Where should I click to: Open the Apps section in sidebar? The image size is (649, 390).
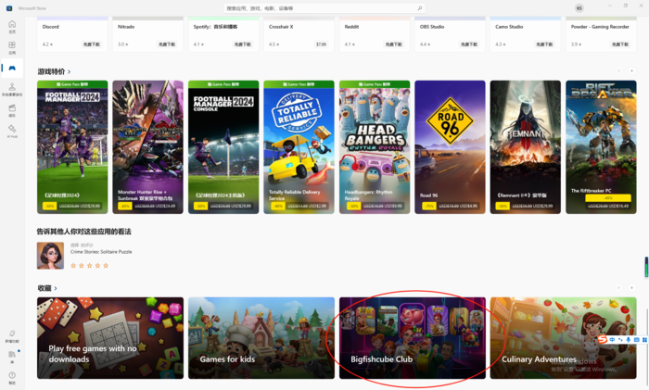click(12, 48)
